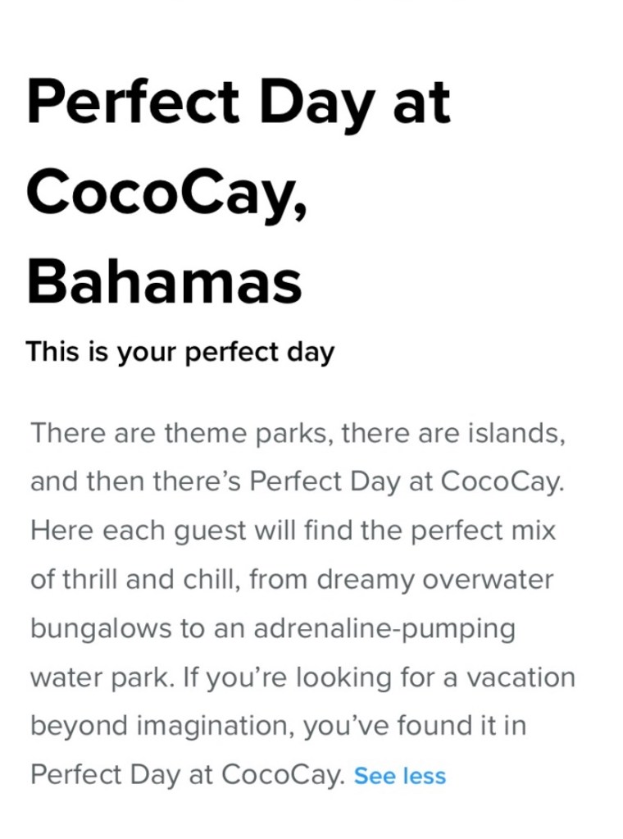Click "Perfect Day at" title first line
The width and height of the screenshot is (623, 839).
pos(239,102)
